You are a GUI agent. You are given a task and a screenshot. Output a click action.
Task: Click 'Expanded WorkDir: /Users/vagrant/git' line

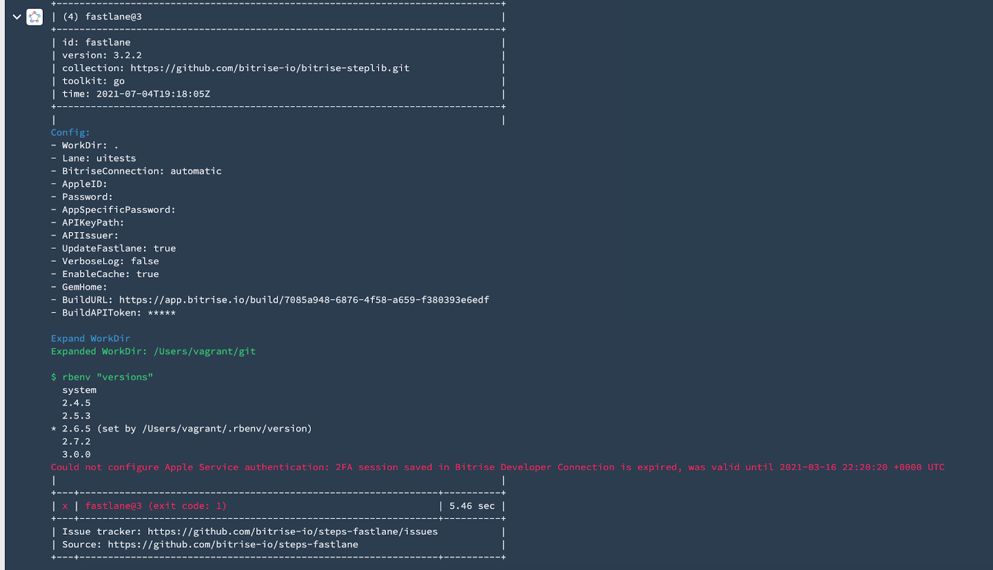[153, 352]
